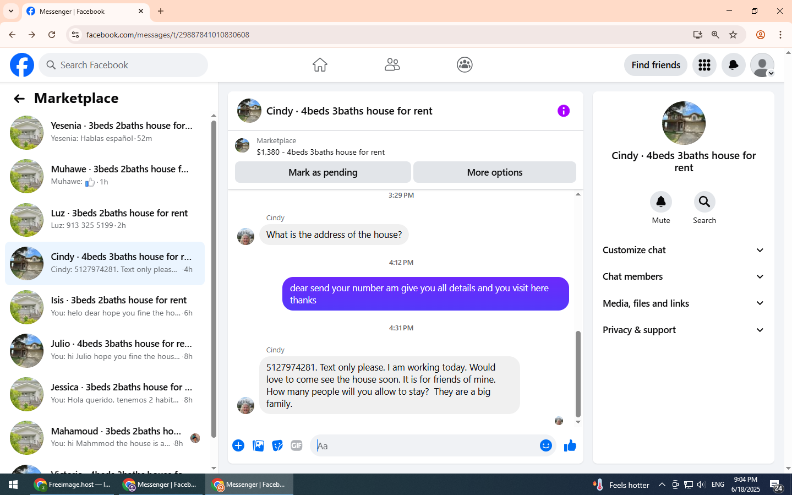The height and width of the screenshot is (495, 792).
Task: Click the chat messages scrollbar thumb
Action: point(578,374)
